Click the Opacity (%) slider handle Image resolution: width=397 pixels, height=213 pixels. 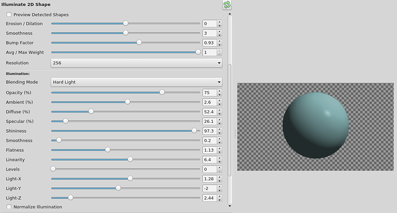click(x=162, y=92)
